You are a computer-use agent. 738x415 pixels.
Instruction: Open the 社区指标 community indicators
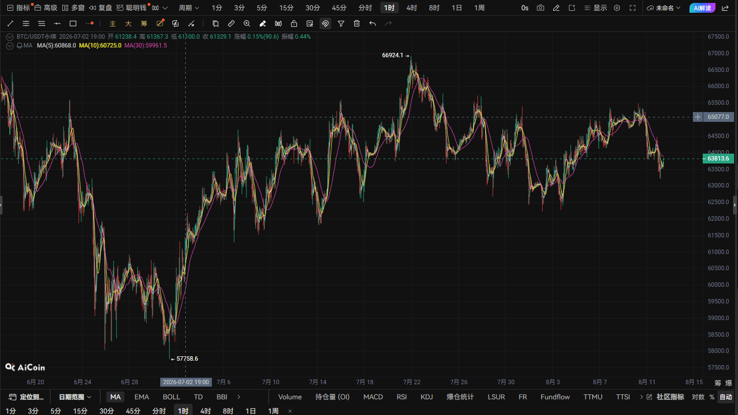665,397
